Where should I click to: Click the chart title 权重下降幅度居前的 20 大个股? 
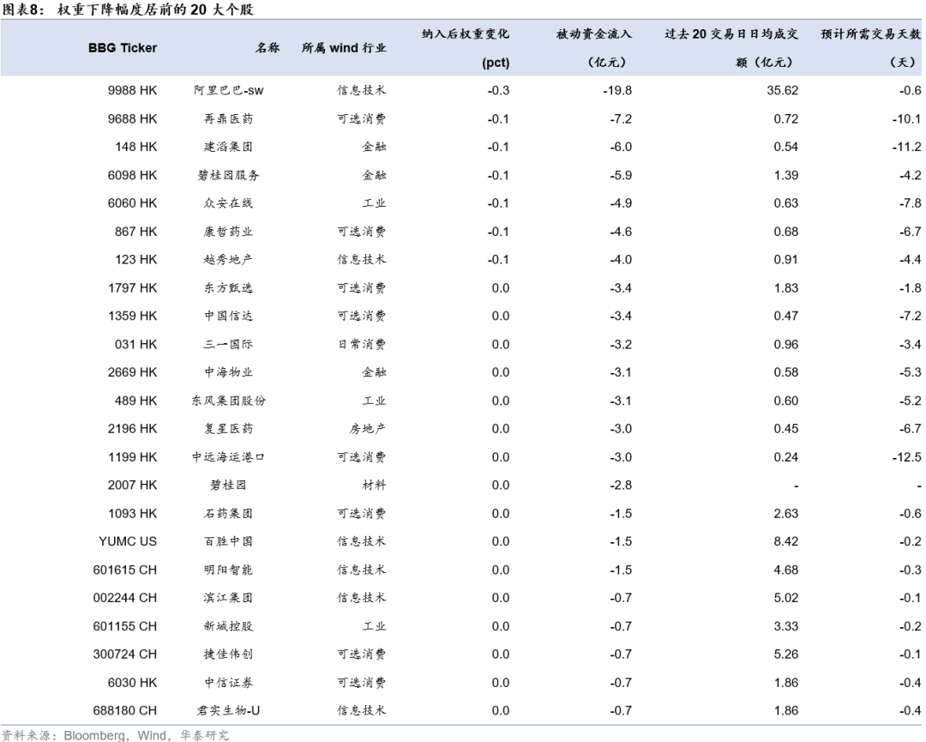tap(156, 9)
